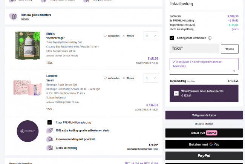Open the quantity dropdown for Kiehl's set
245x164 pixels.
click(151, 36)
